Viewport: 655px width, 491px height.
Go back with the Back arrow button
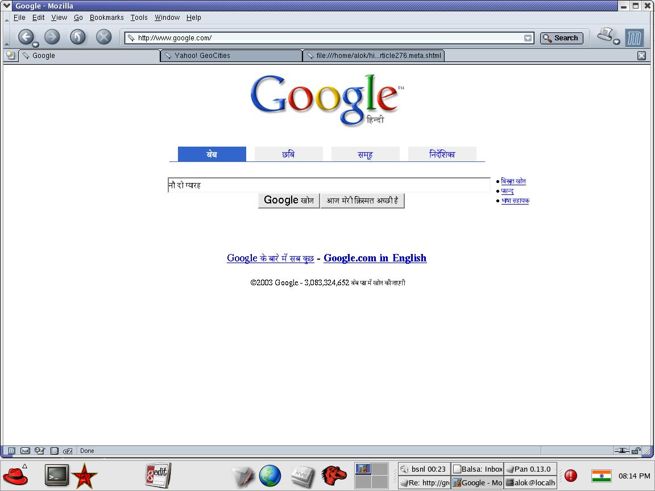click(26, 37)
